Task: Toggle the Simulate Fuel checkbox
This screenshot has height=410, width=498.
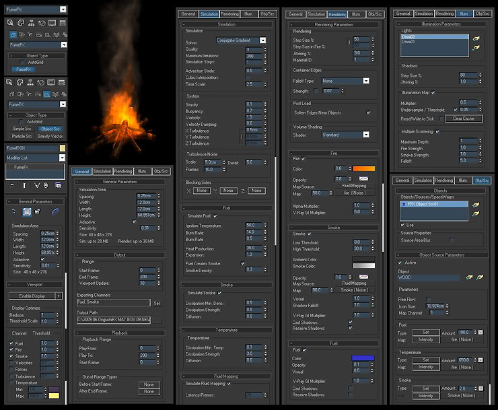Action: (x=215, y=216)
